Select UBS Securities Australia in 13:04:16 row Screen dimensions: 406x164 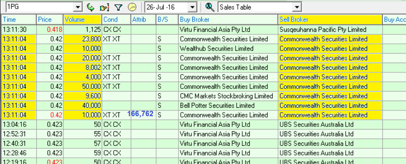(330, 124)
